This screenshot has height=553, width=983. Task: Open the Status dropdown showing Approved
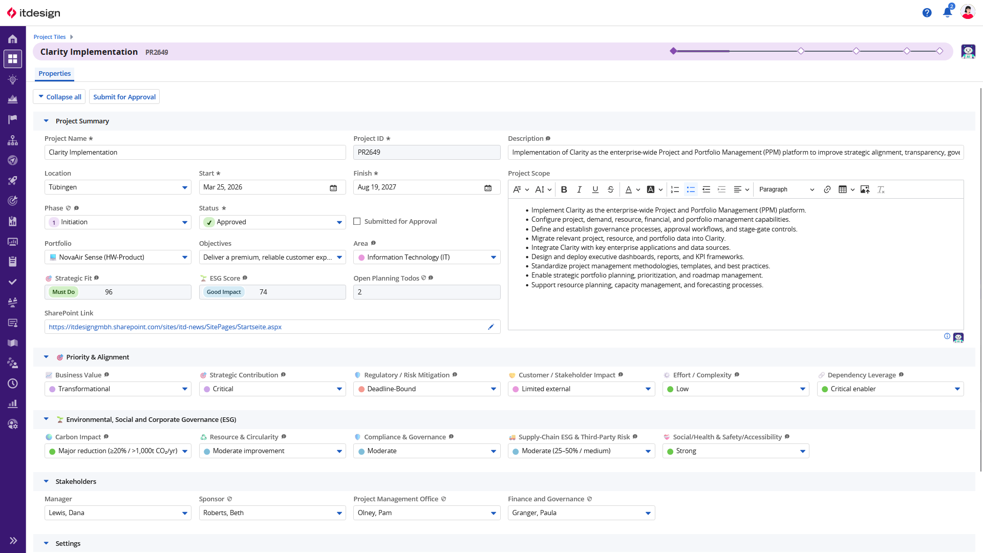(272, 222)
